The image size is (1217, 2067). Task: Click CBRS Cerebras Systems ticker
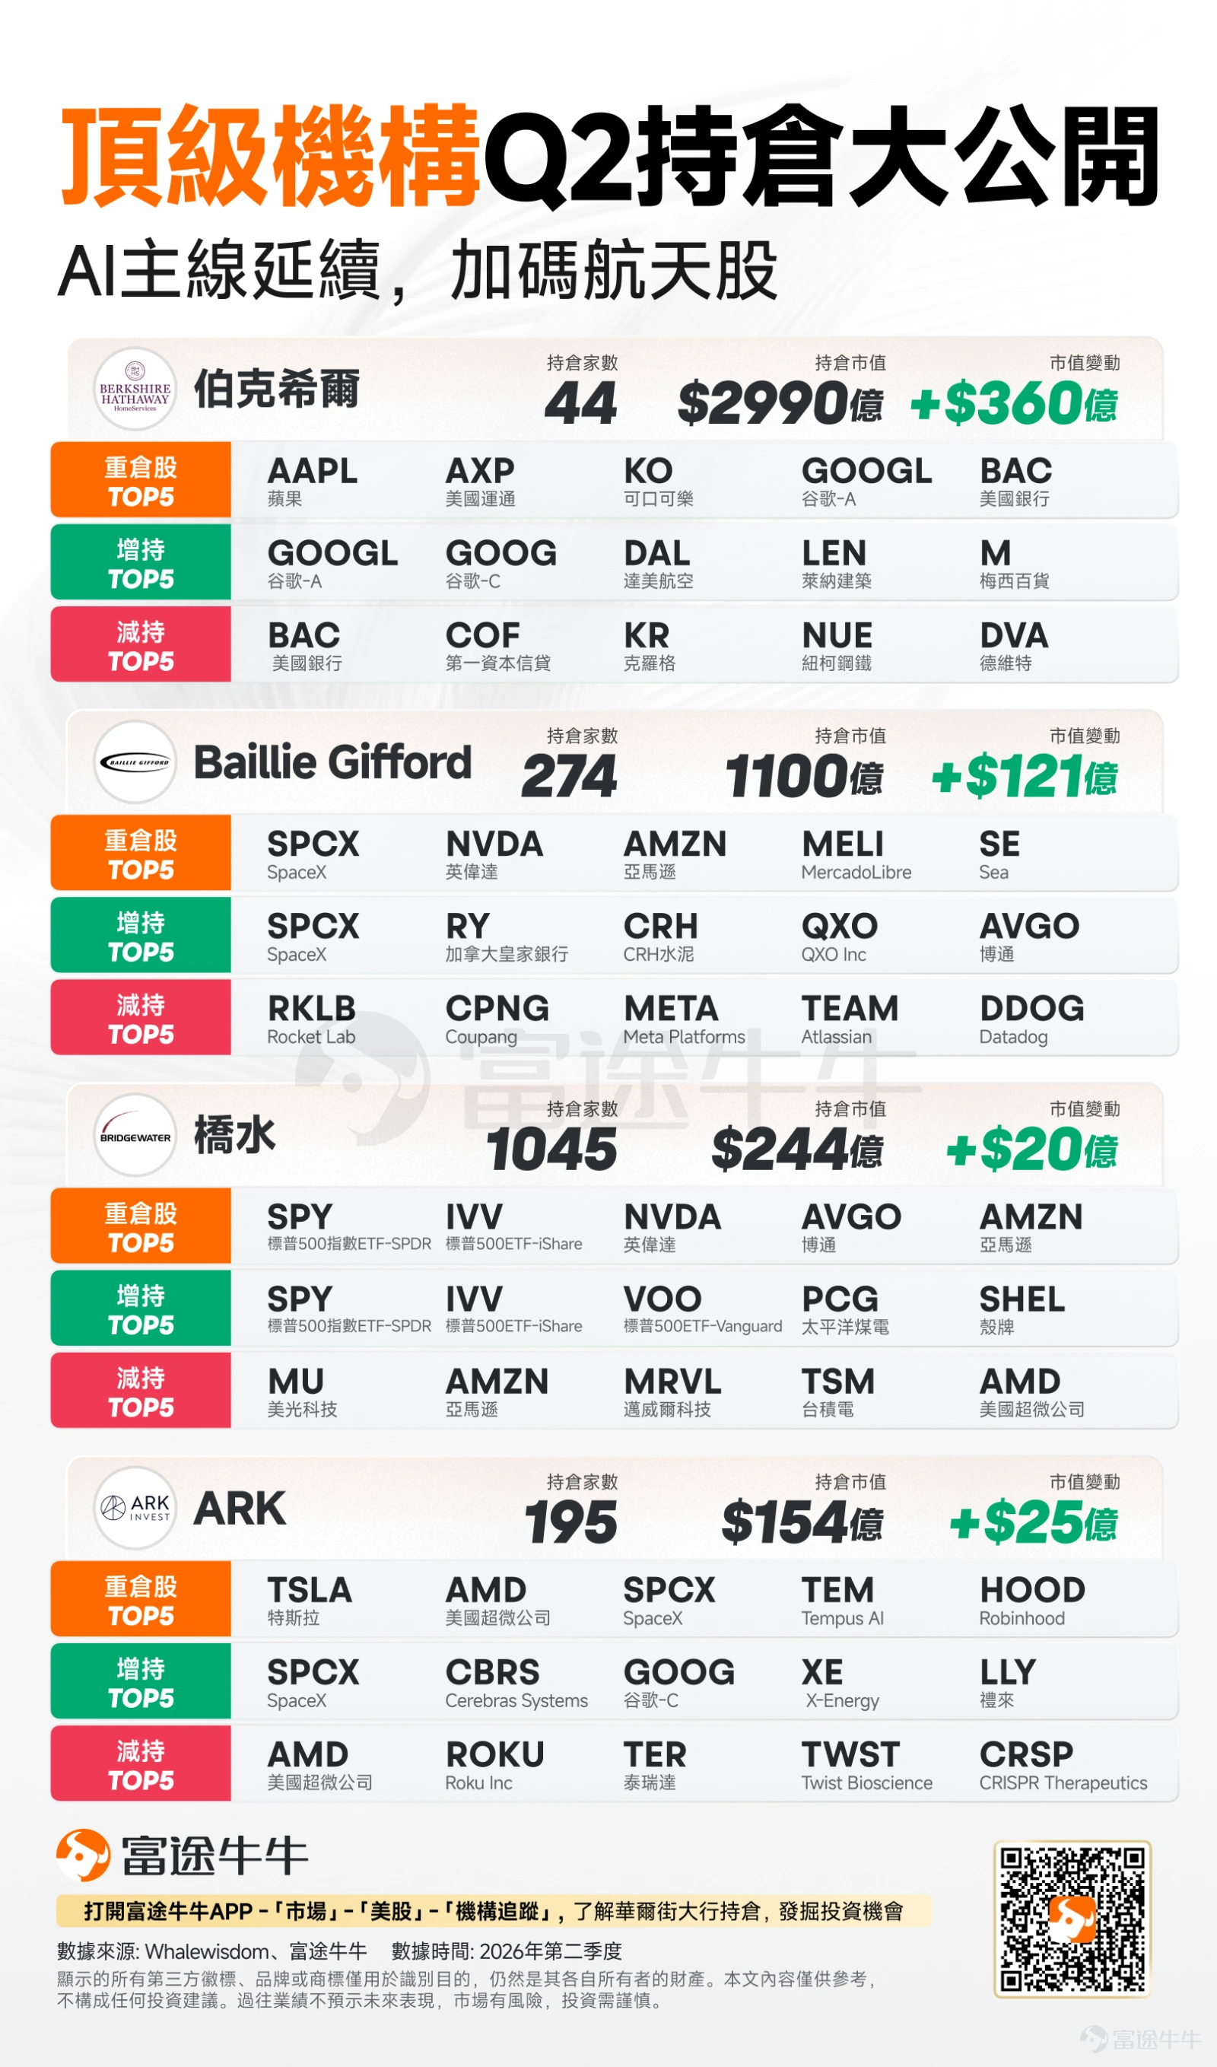(x=516, y=1682)
